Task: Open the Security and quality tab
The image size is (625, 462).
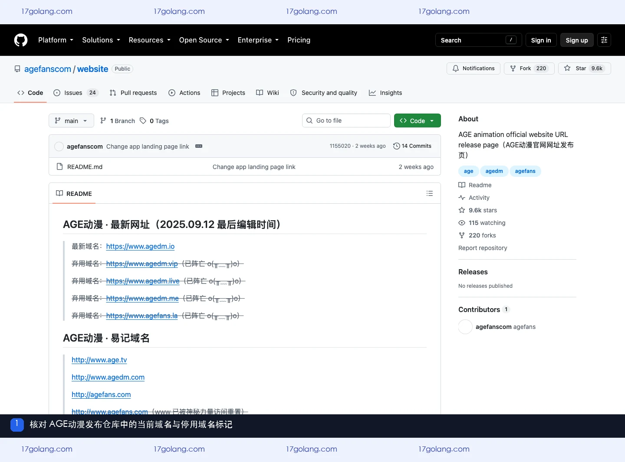Action: tap(324, 93)
